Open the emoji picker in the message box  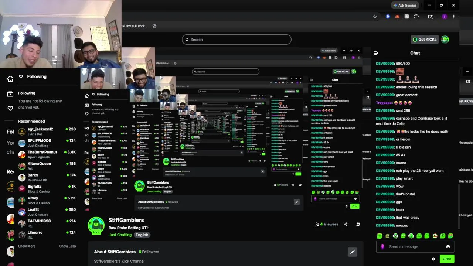coord(448,247)
